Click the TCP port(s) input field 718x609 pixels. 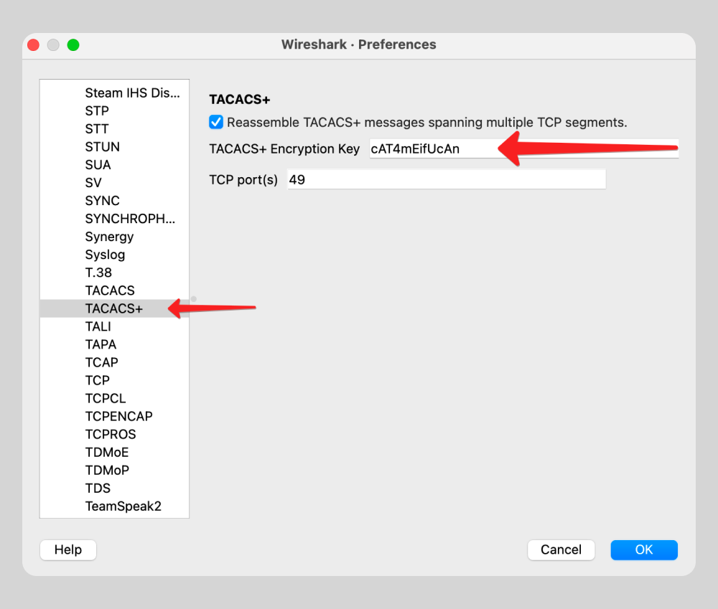(446, 179)
